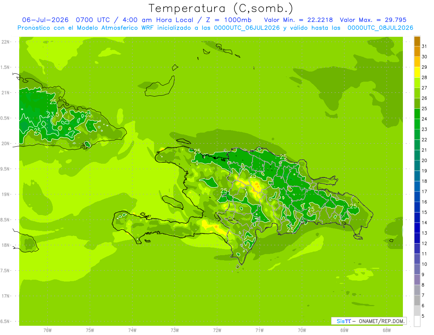Click the 'Temperatura (C,somb.)' title
Viewport: 434px width, 335px height.
click(221, 8)
